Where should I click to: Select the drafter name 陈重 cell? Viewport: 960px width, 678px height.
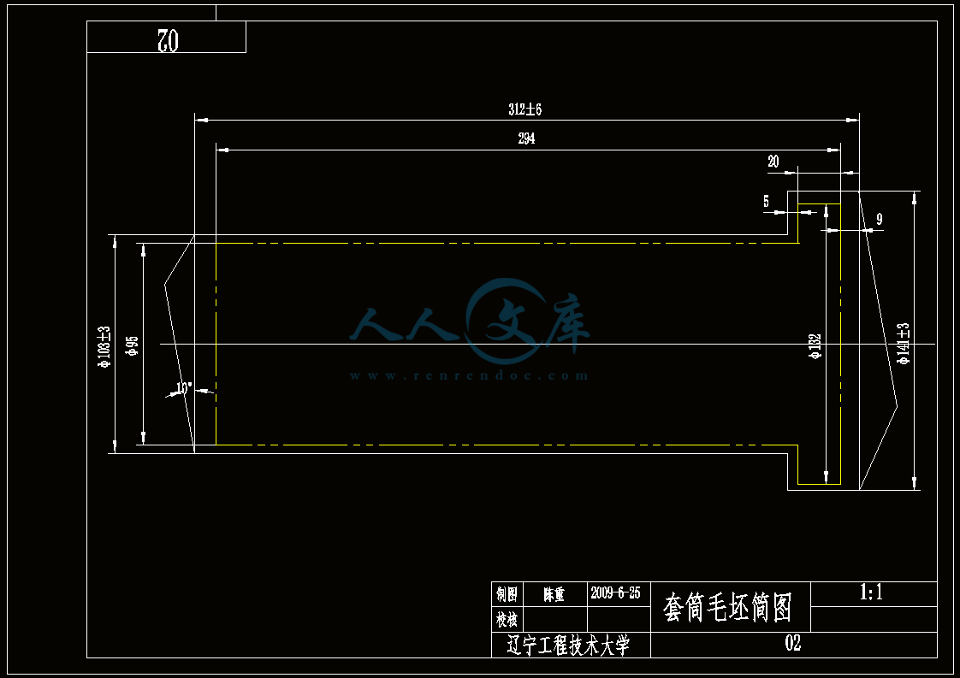[x=554, y=594]
